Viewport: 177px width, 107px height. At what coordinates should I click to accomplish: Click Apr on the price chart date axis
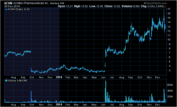pyautogui.click(x=85, y=77)
